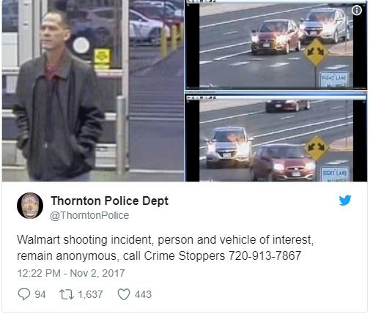Open the bottom traffic camera image
The width and height of the screenshot is (370, 314).
tap(276, 137)
